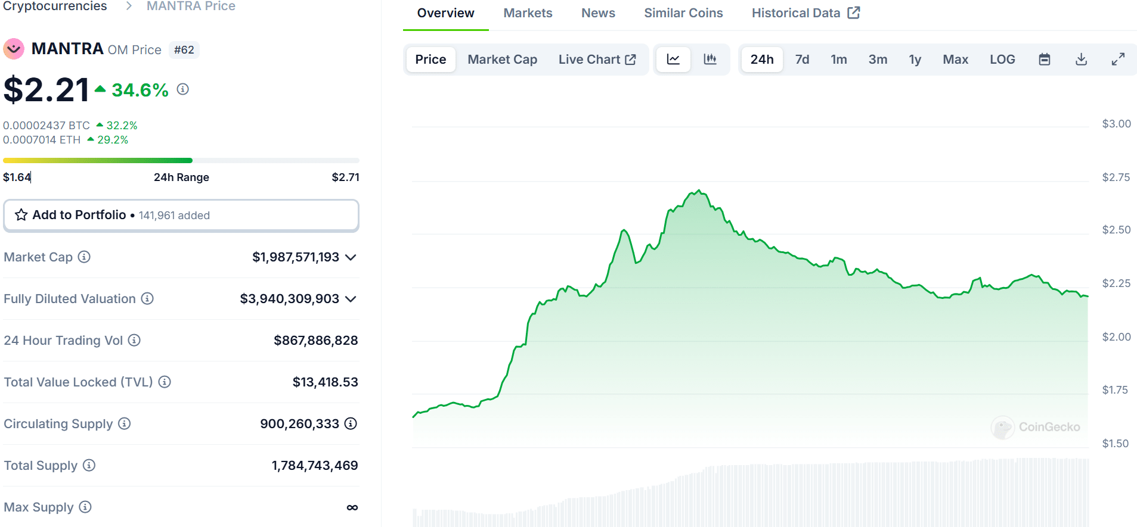Show Total Supply info icon
This screenshot has height=527, width=1137.
89,465
